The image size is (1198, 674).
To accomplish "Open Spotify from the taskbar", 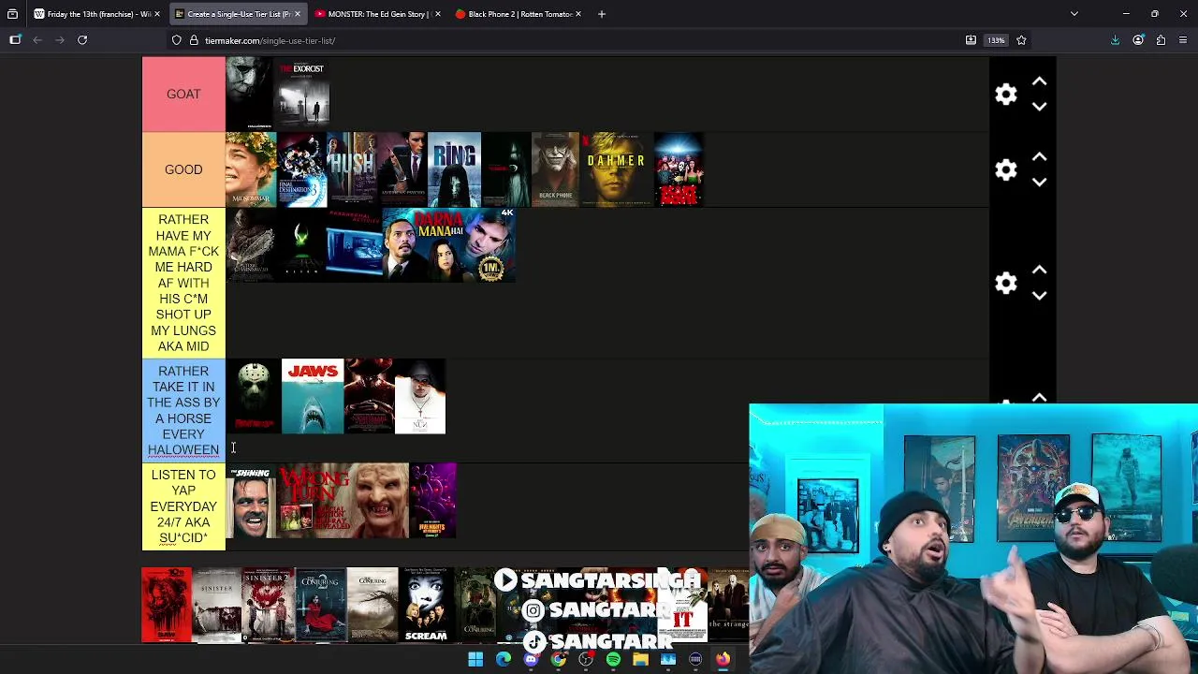I will point(613,660).
